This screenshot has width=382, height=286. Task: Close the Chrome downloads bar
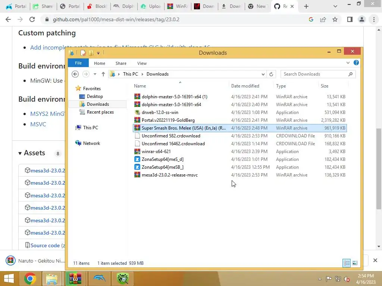pyautogui.click(x=375, y=260)
